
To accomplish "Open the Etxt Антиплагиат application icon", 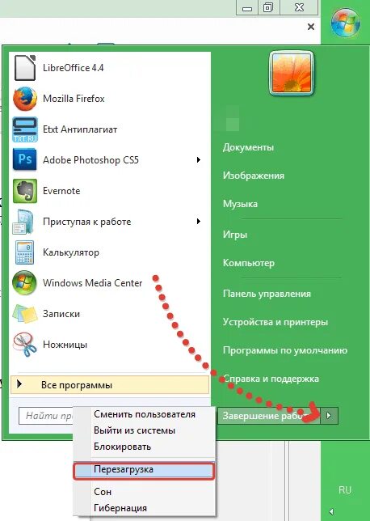I will click(x=25, y=129).
